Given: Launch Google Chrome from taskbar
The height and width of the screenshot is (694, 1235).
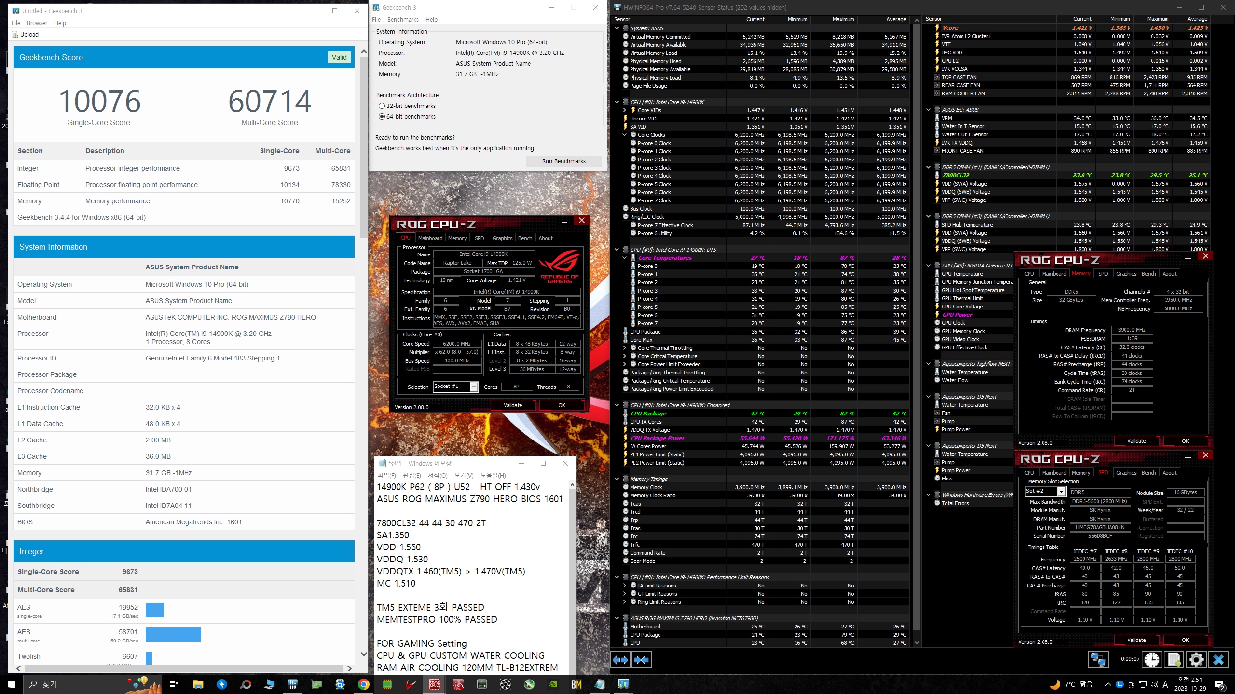Looking at the screenshot, I should pyautogui.click(x=364, y=684).
